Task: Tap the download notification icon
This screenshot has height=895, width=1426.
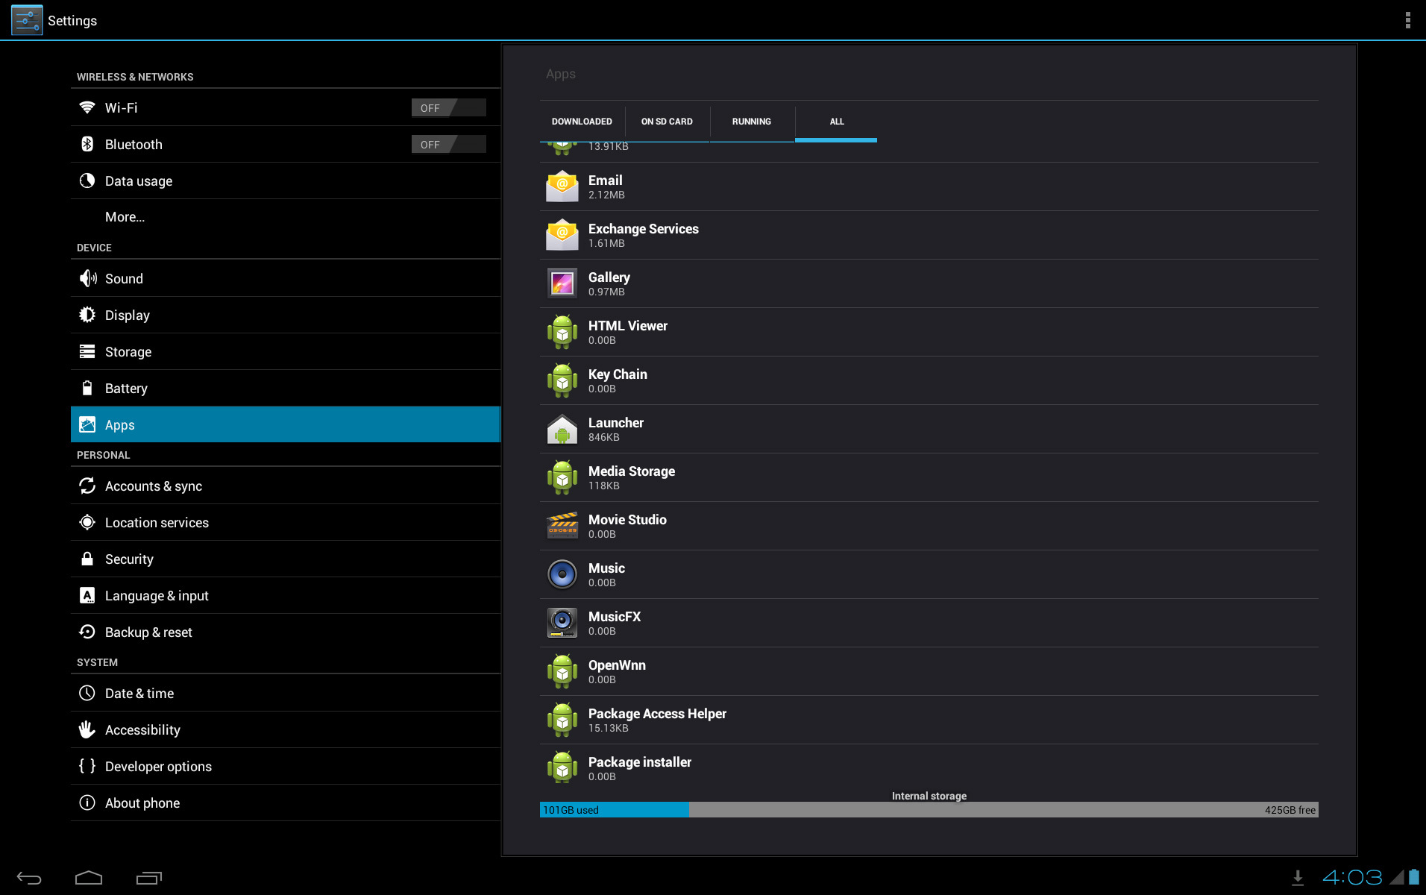Action: (x=1298, y=878)
